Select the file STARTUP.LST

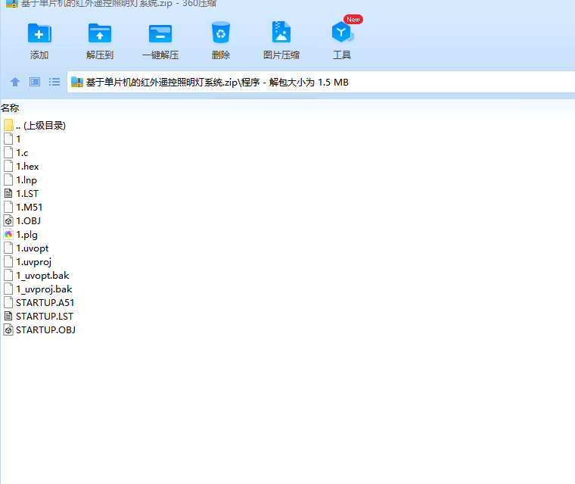[x=39, y=316]
